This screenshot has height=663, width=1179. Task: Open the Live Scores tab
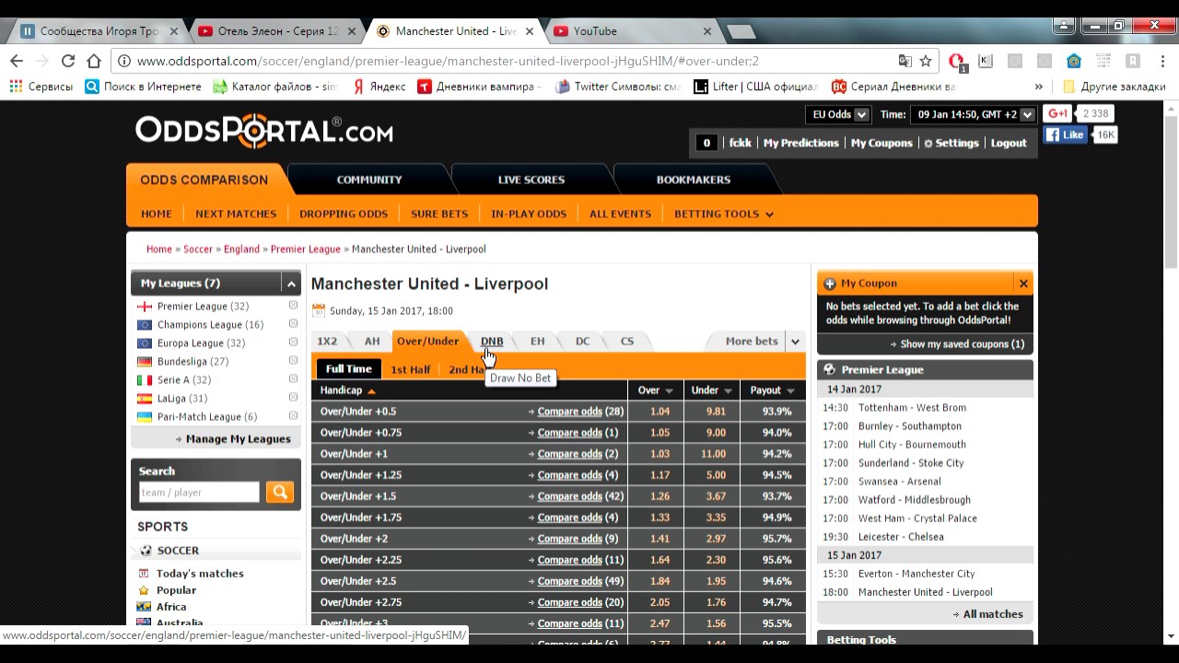point(531,180)
